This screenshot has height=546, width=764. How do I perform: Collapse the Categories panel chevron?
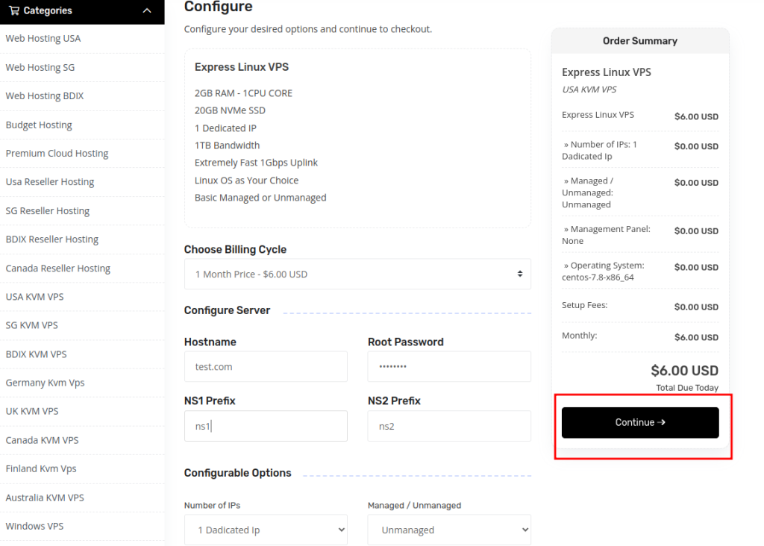(147, 11)
